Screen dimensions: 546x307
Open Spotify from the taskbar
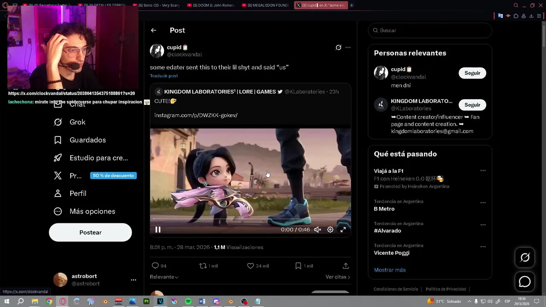188,301
